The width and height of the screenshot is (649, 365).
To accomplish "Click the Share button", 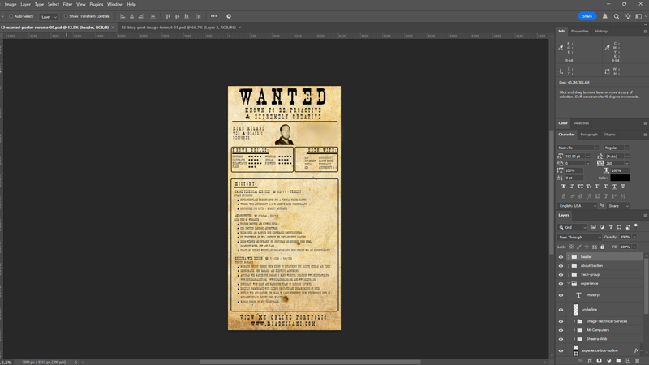I will pos(587,16).
